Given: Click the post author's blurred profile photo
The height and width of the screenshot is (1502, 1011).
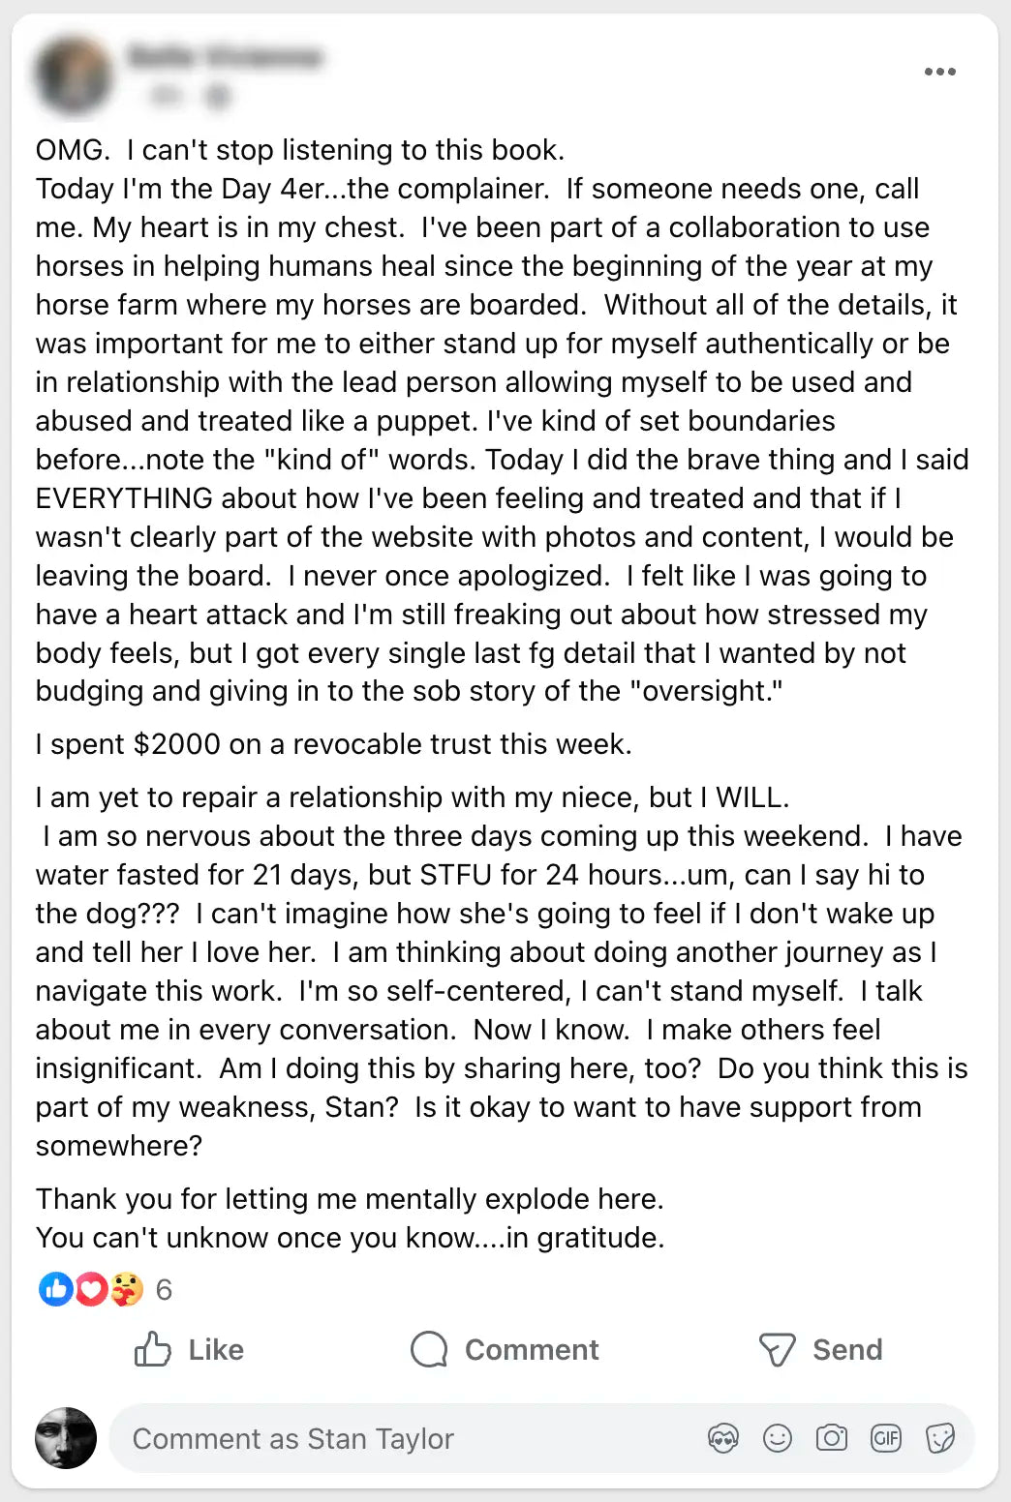Looking at the screenshot, I should coord(73,75).
